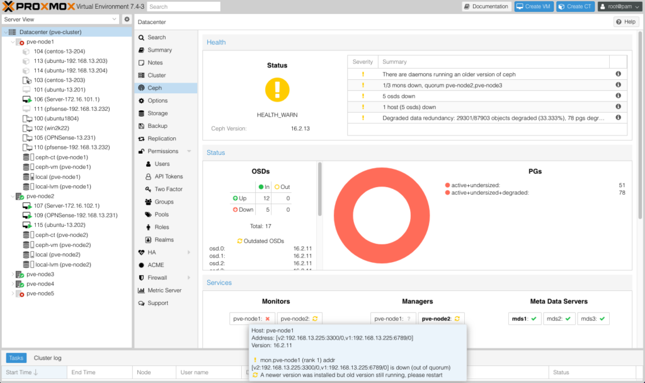The height and width of the screenshot is (383, 645).
Task: Click info icon for '1 host (5 osds) down'
Action: coord(618,106)
